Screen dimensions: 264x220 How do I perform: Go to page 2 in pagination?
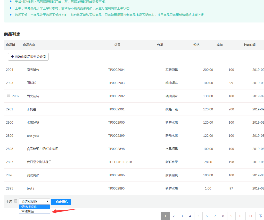coord(174,216)
